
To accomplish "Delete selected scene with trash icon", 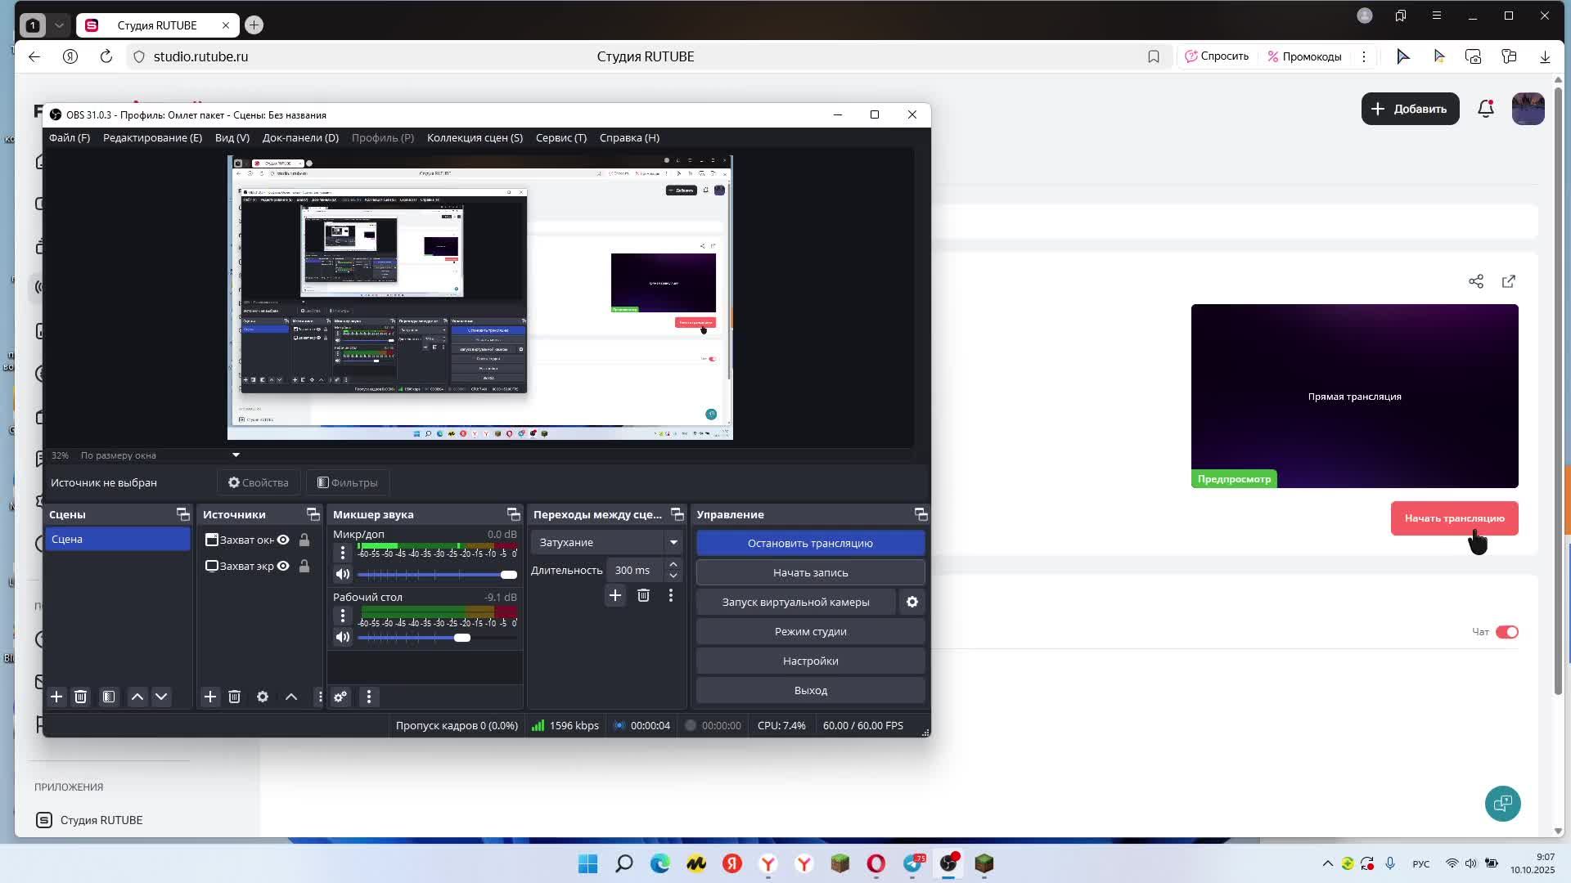I will click(80, 697).
